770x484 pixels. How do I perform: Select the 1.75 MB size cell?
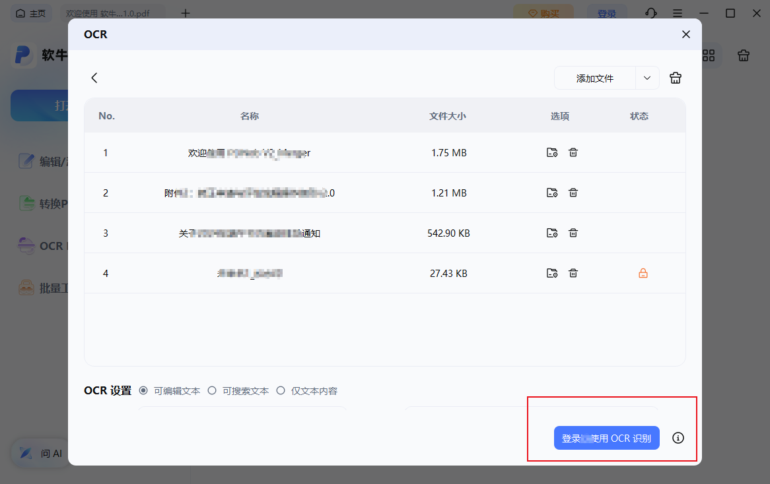(449, 153)
